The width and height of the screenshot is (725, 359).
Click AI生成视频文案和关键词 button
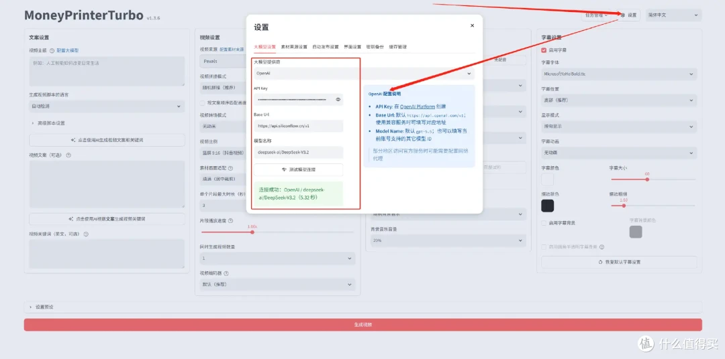coord(107,140)
